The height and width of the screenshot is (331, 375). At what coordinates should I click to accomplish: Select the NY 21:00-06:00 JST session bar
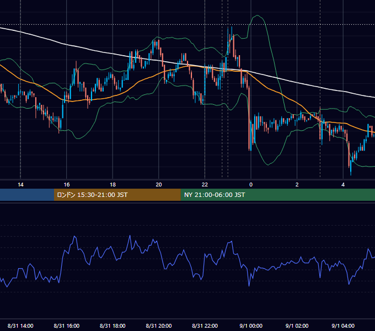(277, 195)
